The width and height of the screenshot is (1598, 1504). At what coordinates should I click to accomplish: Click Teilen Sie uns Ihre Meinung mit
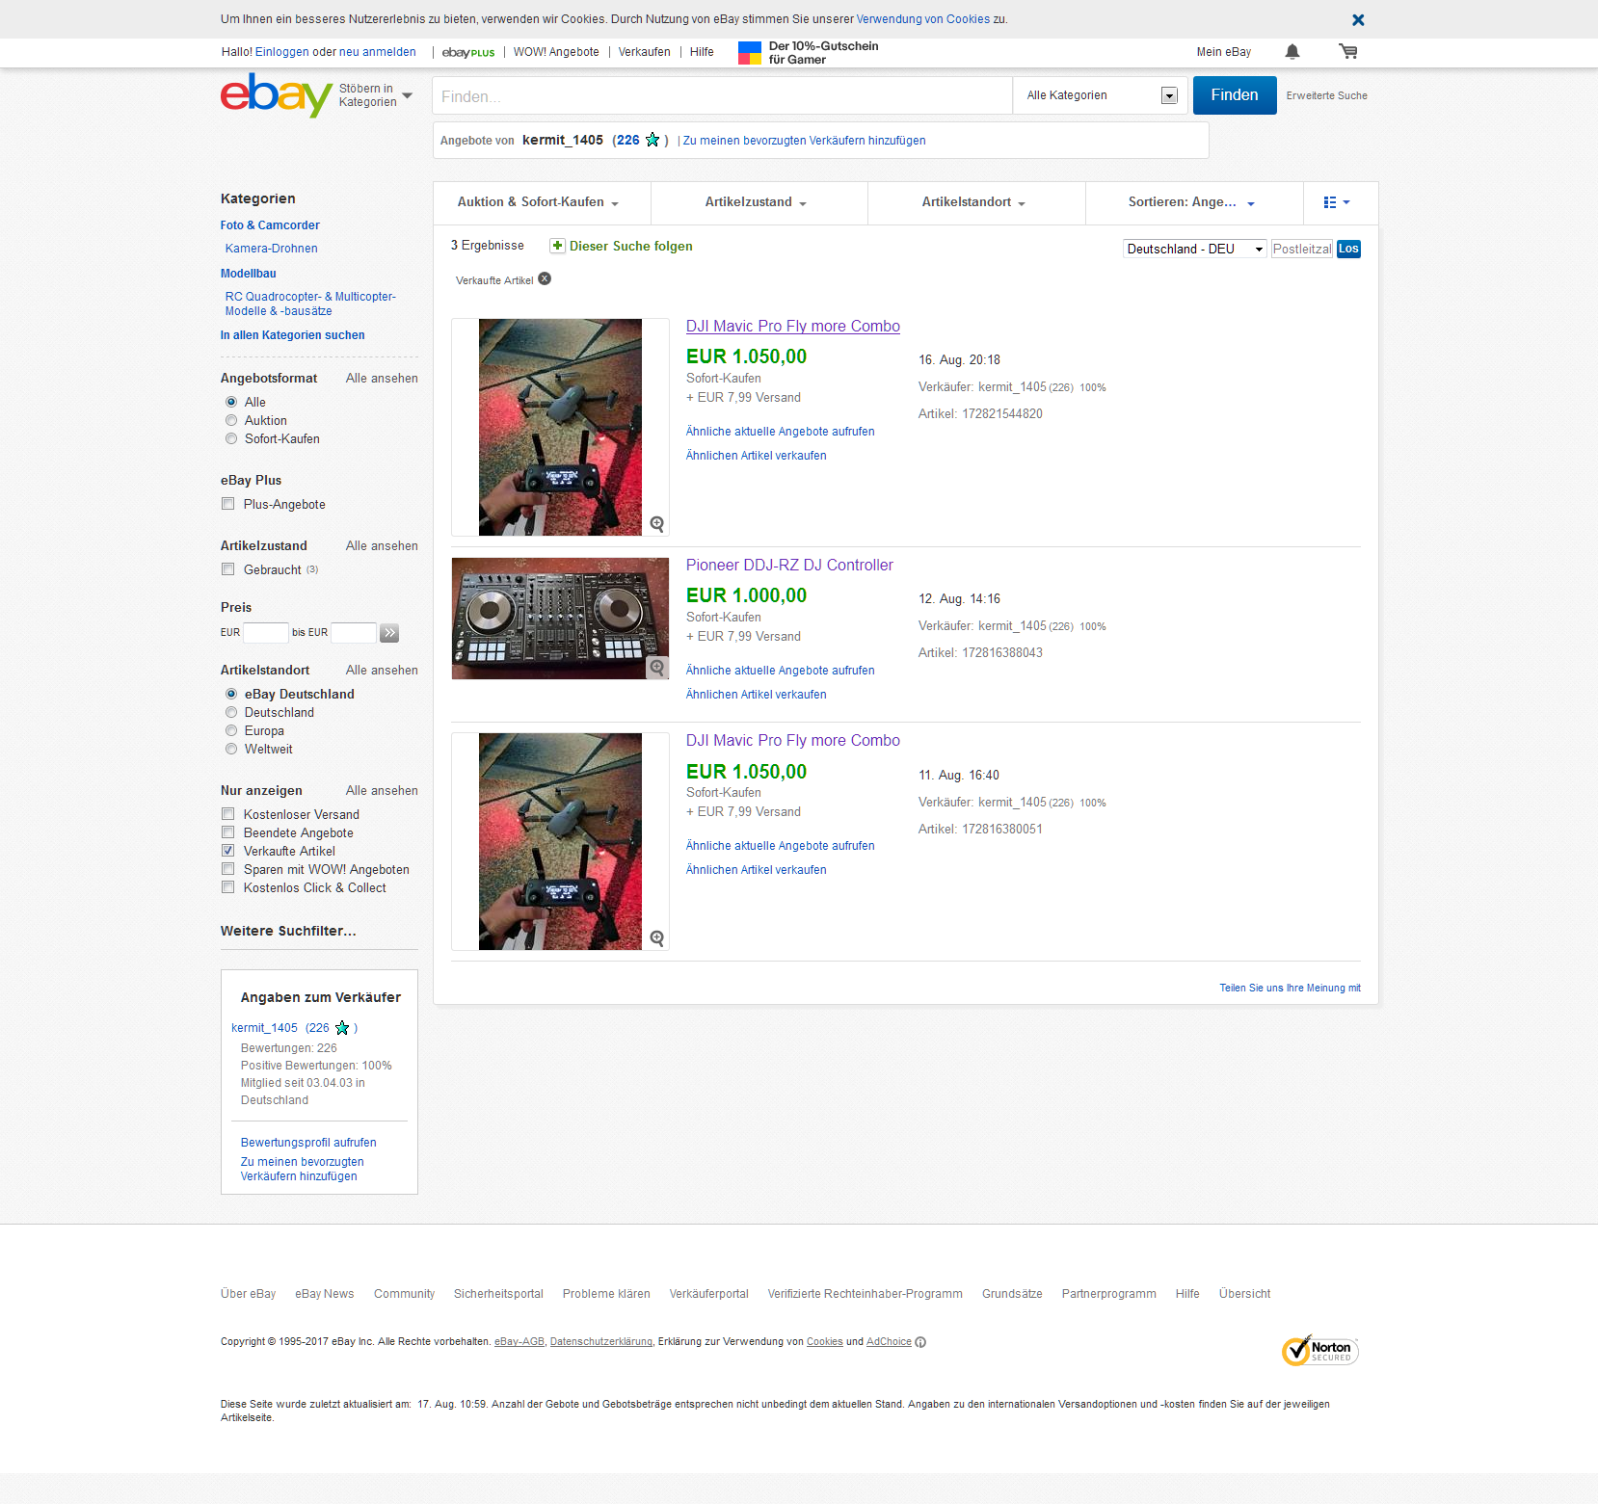[x=1291, y=989]
